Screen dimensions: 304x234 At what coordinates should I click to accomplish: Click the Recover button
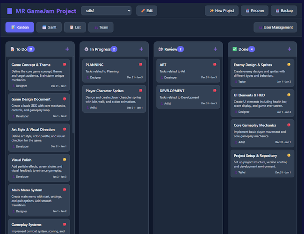pyautogui.click(x=254, y=11)
